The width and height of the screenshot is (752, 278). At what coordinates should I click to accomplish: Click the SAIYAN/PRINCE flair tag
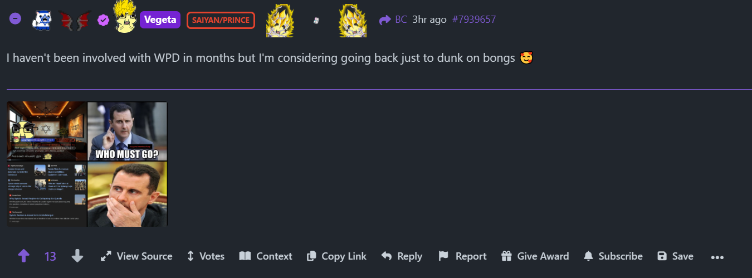221,20
